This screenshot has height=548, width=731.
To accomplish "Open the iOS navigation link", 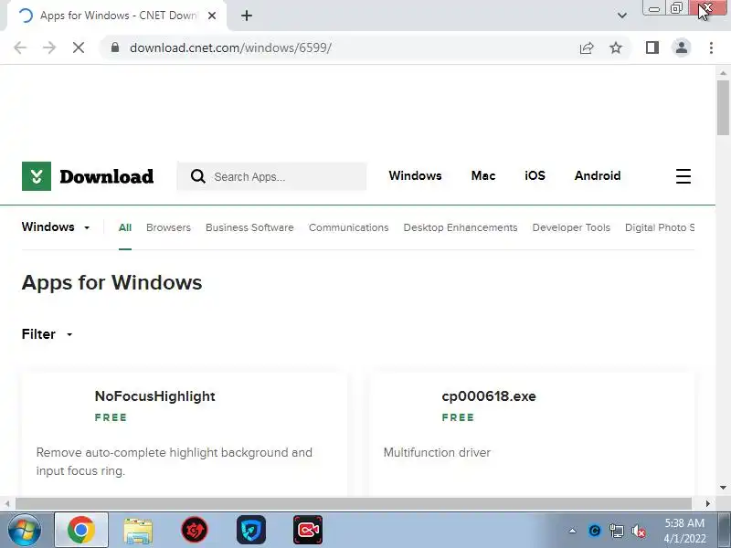I will (535, 175).
